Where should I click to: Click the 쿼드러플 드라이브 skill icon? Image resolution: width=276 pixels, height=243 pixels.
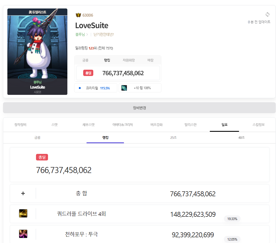click(23, 213)
